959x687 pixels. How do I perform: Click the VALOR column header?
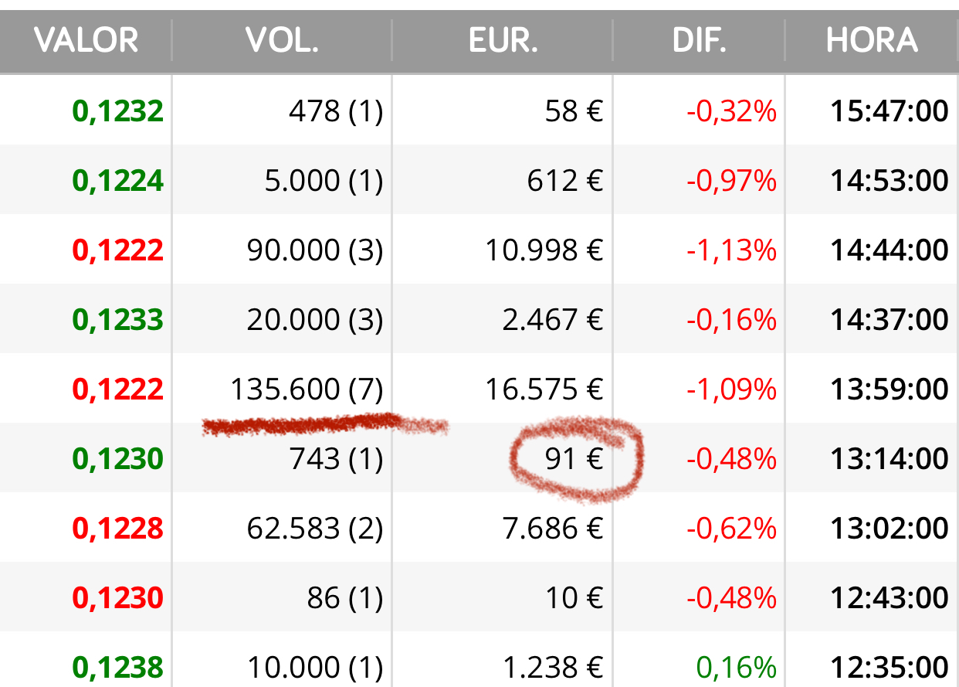[86, 40]
